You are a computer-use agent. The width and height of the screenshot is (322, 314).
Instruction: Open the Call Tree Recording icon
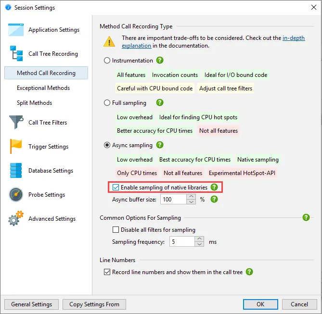16,53
